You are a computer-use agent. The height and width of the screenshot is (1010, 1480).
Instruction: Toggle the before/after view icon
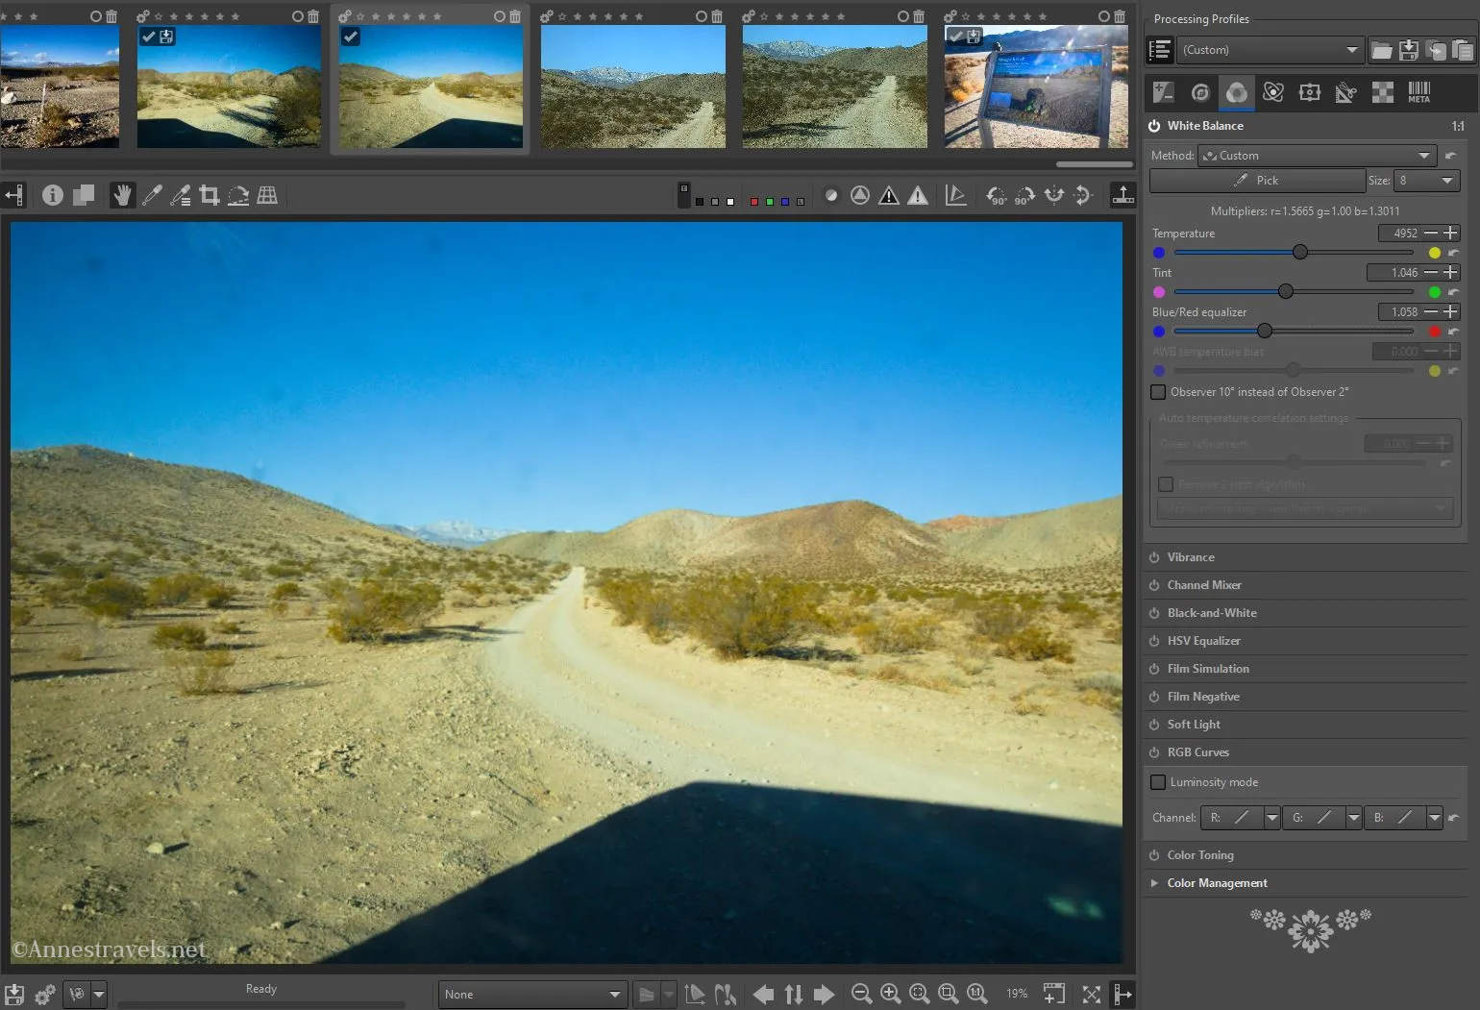point(84,196)
